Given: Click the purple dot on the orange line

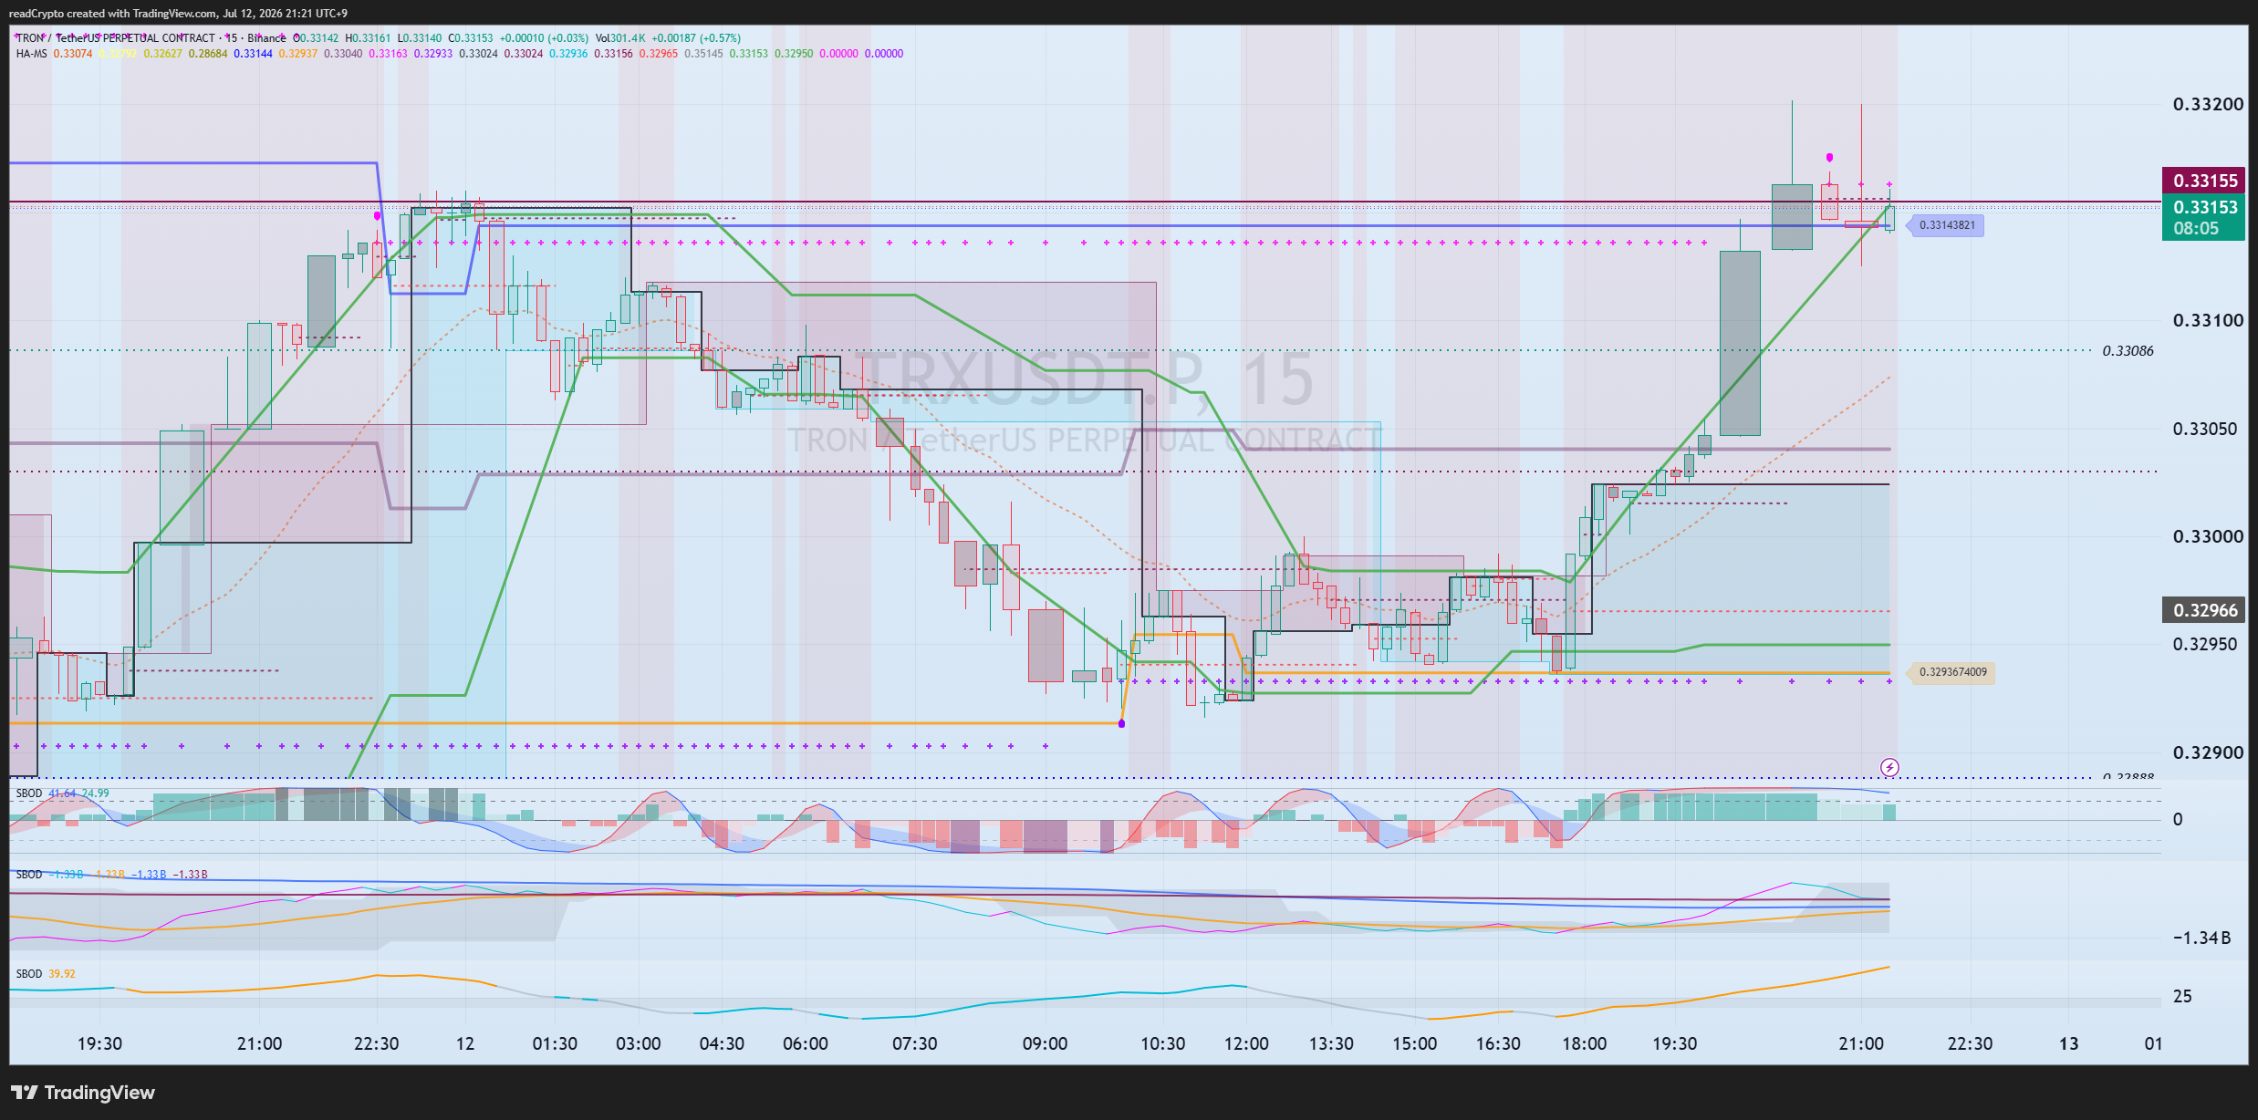Looking at the screenshot, I should (x=1121, y=723).
